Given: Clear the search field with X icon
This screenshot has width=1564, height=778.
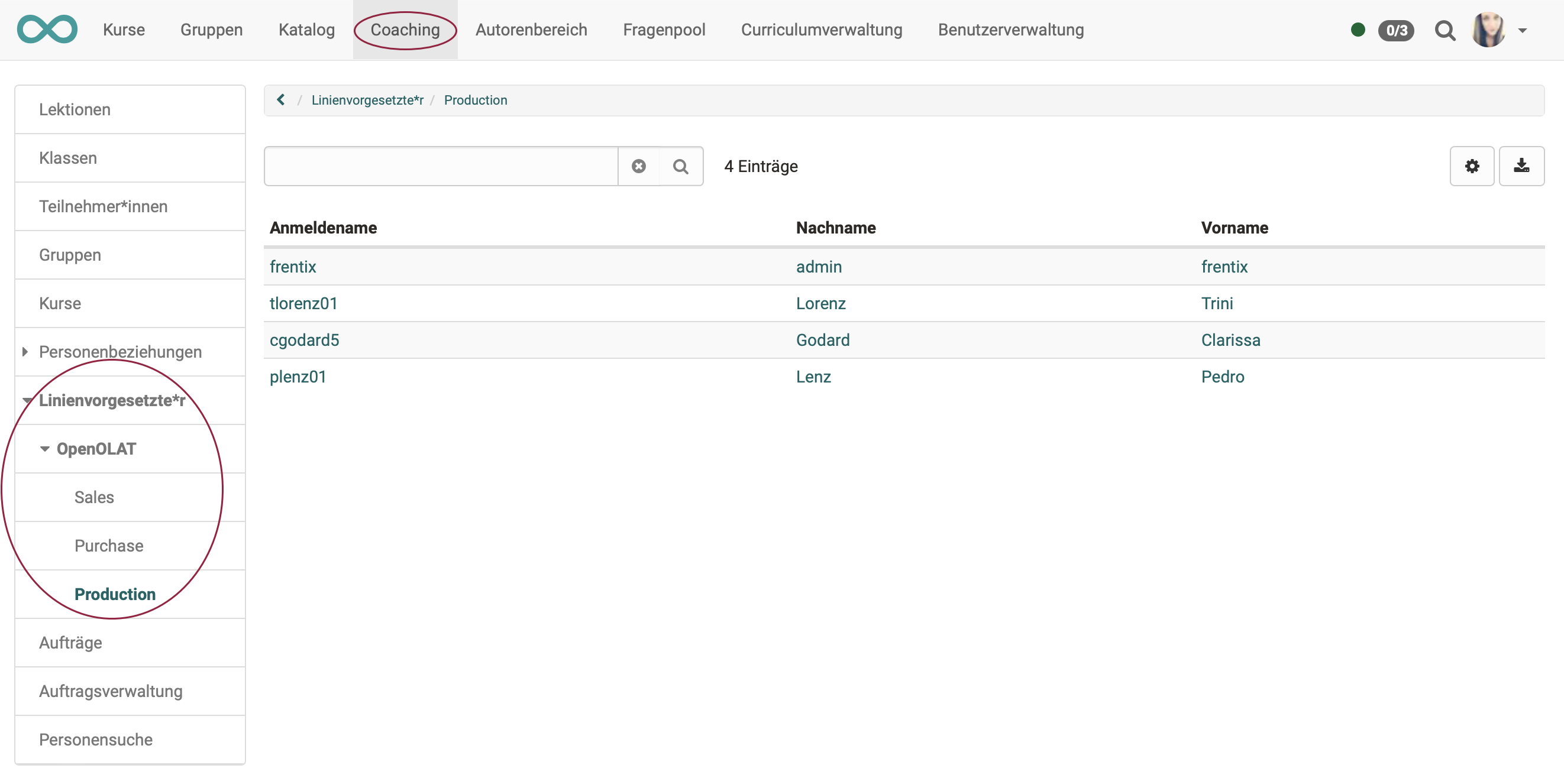Looking at the screenshot, I should 638,166.
